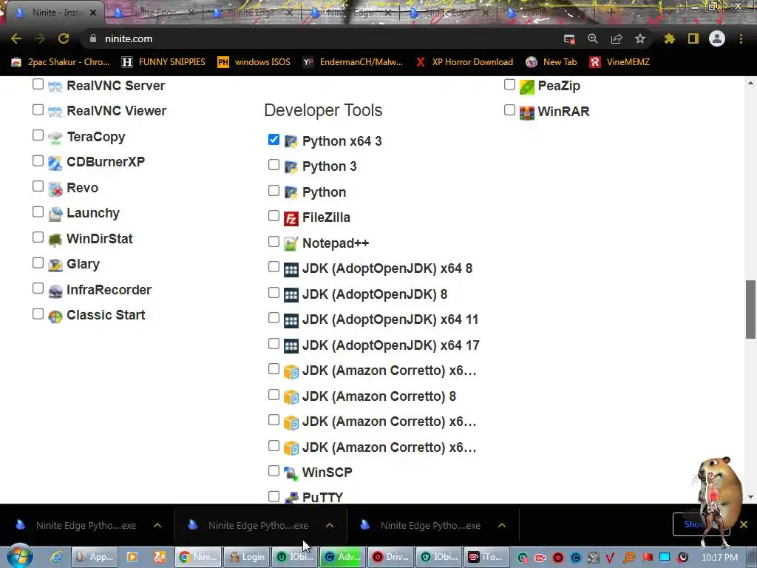Screen dimensions: 757x568
Task: Click the Amazon Corretto 8 box icon
Action: pyautogui.click(x=291, y=397)
